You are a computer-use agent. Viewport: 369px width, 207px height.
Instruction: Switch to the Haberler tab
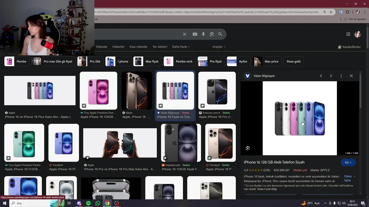(118, 47)
